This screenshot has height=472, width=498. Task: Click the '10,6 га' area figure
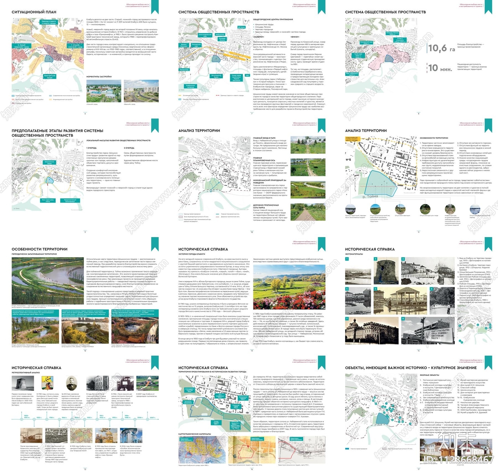click(x=441, y=48)
